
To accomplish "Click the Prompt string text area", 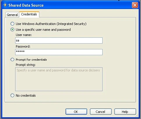I will coord(59,79).
